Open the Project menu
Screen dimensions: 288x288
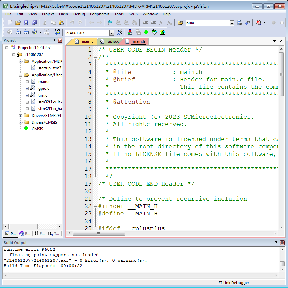click(48, 14)
